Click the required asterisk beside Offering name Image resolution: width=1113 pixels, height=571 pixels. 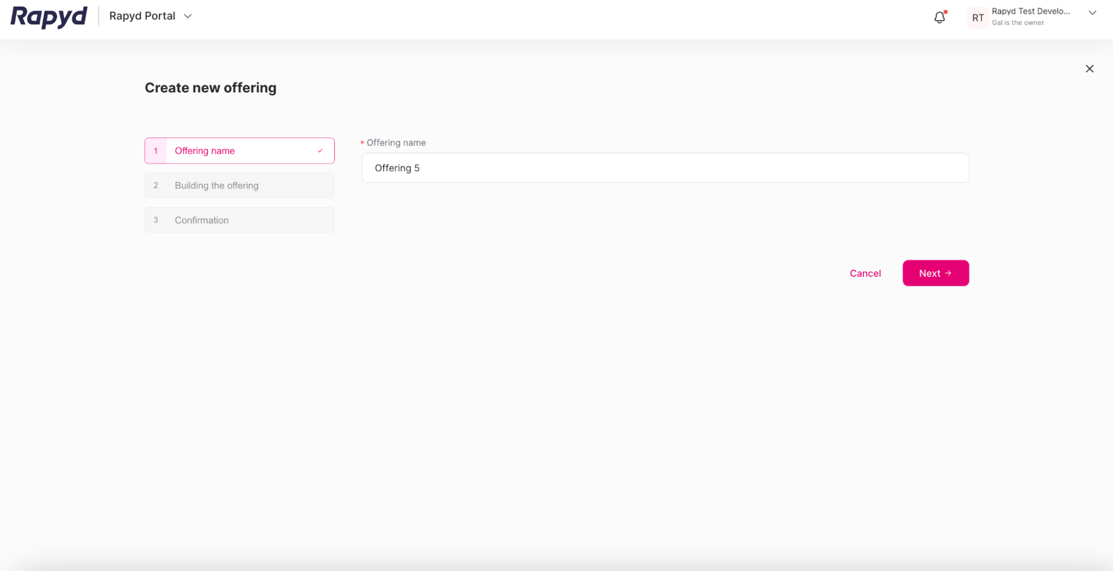[362, 142]
